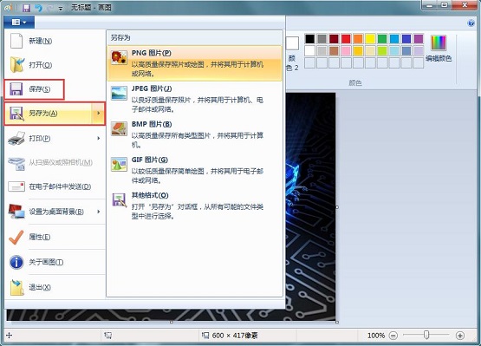Click the JPEG picture format icon

click(x=119, y=93)
